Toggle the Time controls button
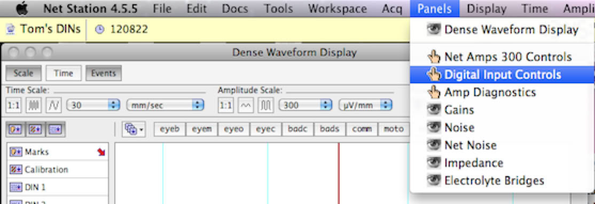The height and width of the screenshot is (204, 595). click(64, 73)
